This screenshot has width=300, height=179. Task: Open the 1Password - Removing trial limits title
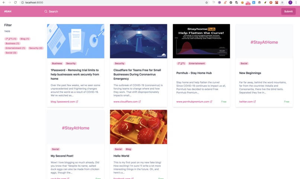tap(75, 74)
